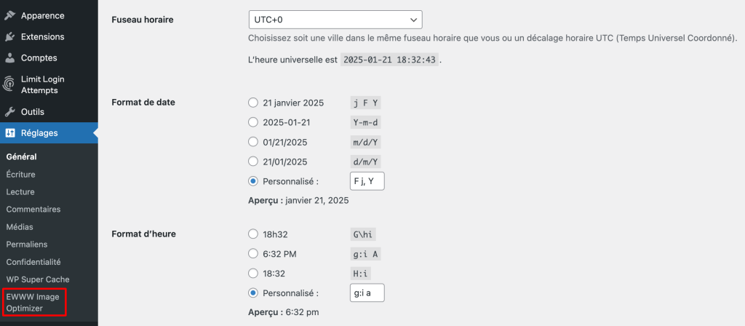
Task: Click the Extensions plug icon
Action: [x=9, y=36]
